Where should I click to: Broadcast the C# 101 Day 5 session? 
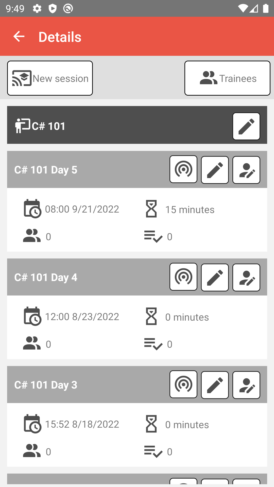pos(183,169)
